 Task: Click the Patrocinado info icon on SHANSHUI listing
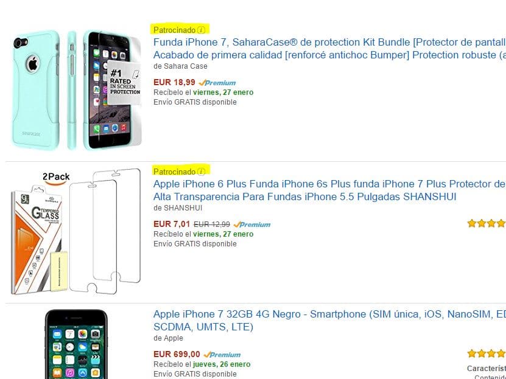pyautogui.click(x=201, y=170)
